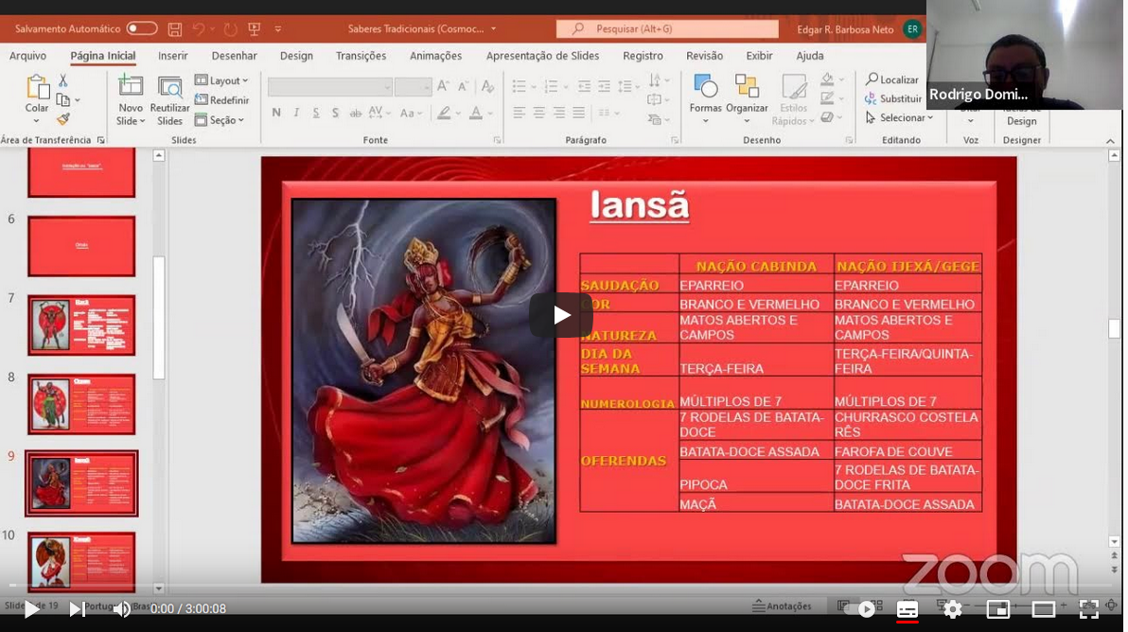Click the clear formatting icon

coord(487,87)
